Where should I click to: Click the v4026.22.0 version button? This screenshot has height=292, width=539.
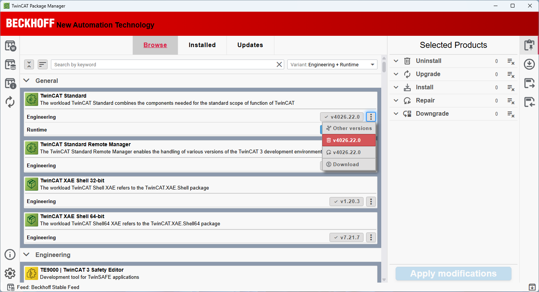coord(342,117)
